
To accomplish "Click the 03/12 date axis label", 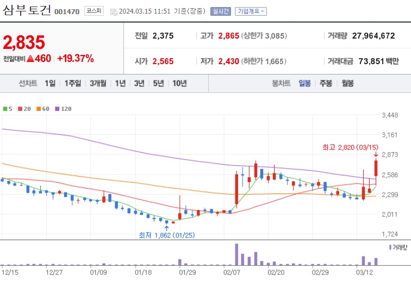I will pos(364,272).
